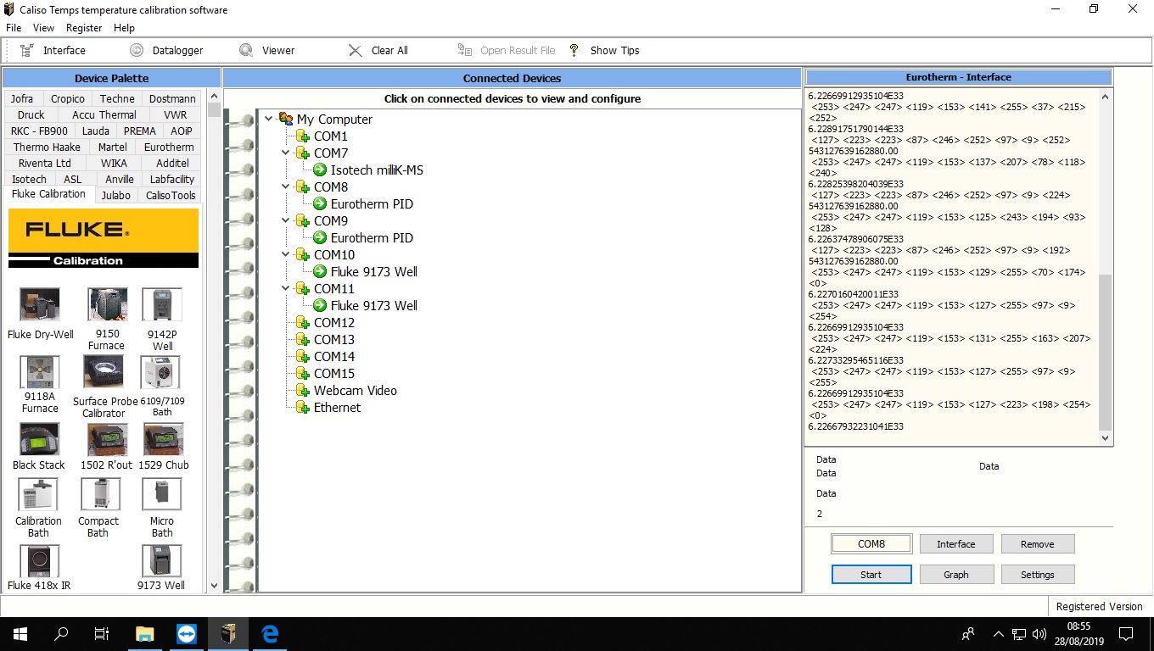Click the Datalogger toolbar icon

pyautogui.click(x=137, y=50)
